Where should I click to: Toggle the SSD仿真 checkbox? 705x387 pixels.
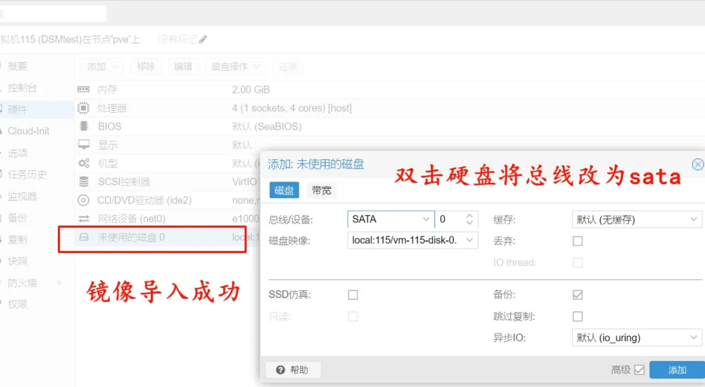[353, 295]
